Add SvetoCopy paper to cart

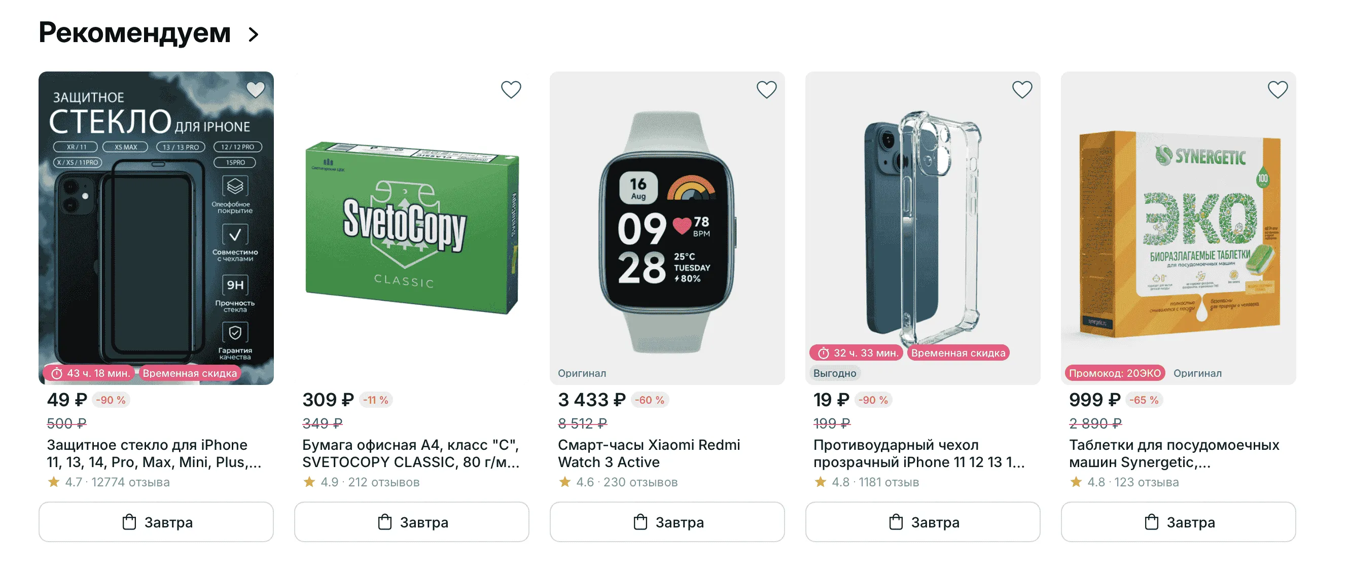411,522
